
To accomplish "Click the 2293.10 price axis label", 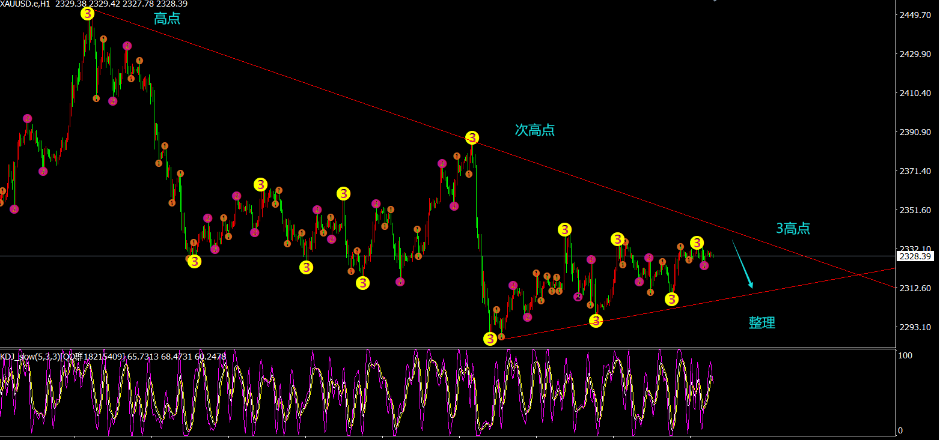I will click(x=916, y=327).
